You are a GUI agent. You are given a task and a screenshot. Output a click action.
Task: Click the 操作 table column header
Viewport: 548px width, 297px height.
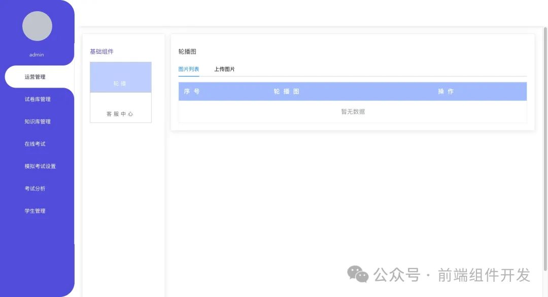(x=446, y=91)
